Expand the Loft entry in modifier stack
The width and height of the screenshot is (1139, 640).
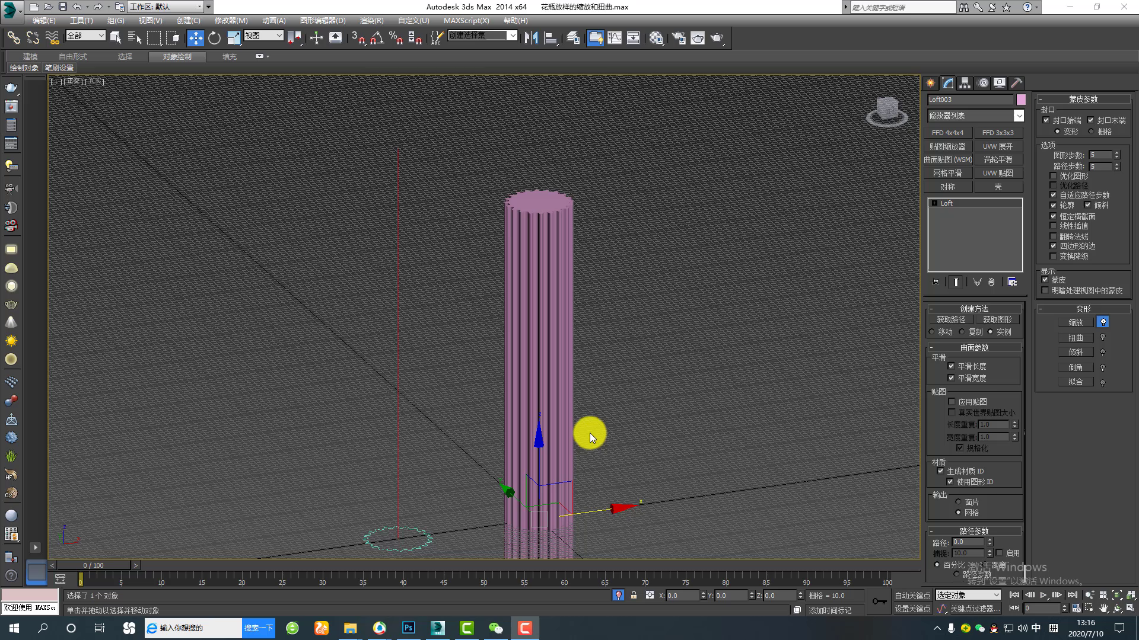[x=935, y=203]
